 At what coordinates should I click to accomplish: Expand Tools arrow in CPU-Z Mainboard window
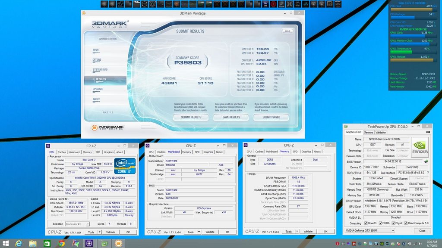(199, 232)
